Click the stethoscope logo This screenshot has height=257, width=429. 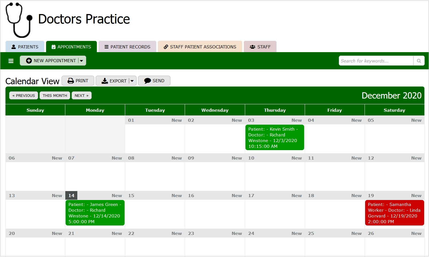coord(19,20)
